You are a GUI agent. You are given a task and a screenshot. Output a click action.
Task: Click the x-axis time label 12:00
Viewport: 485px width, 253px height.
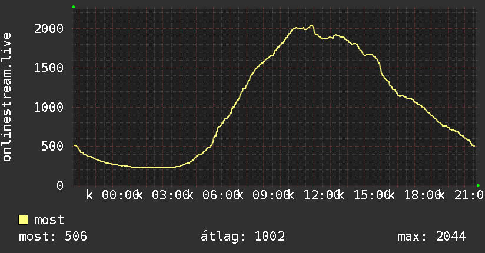click(321, 195)
